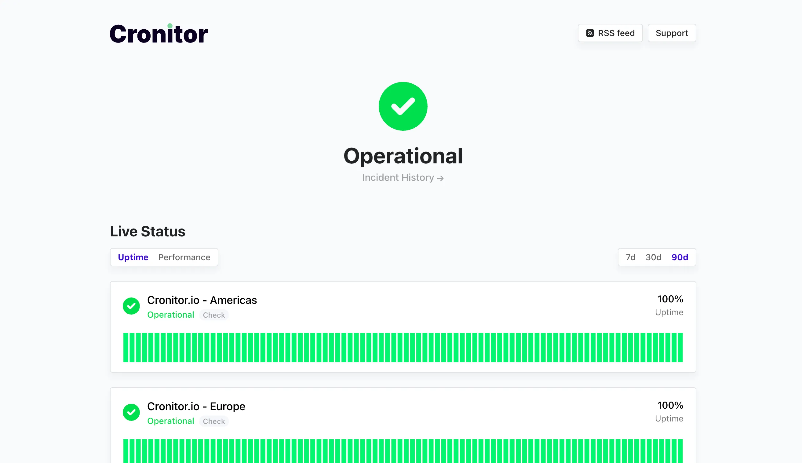802x463 pixels.
Task: Click Europe 100% uptime value
Action: (670, 405)
